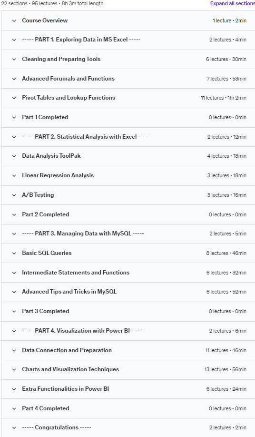Expand chevron beside Extra Functionalities in Power BI
This screenshot has height=437, width=255.
(14, 389)
